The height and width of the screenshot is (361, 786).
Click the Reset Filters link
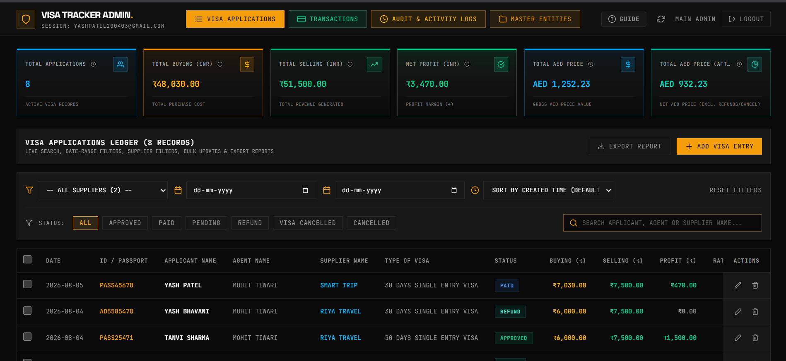point(735,190)
